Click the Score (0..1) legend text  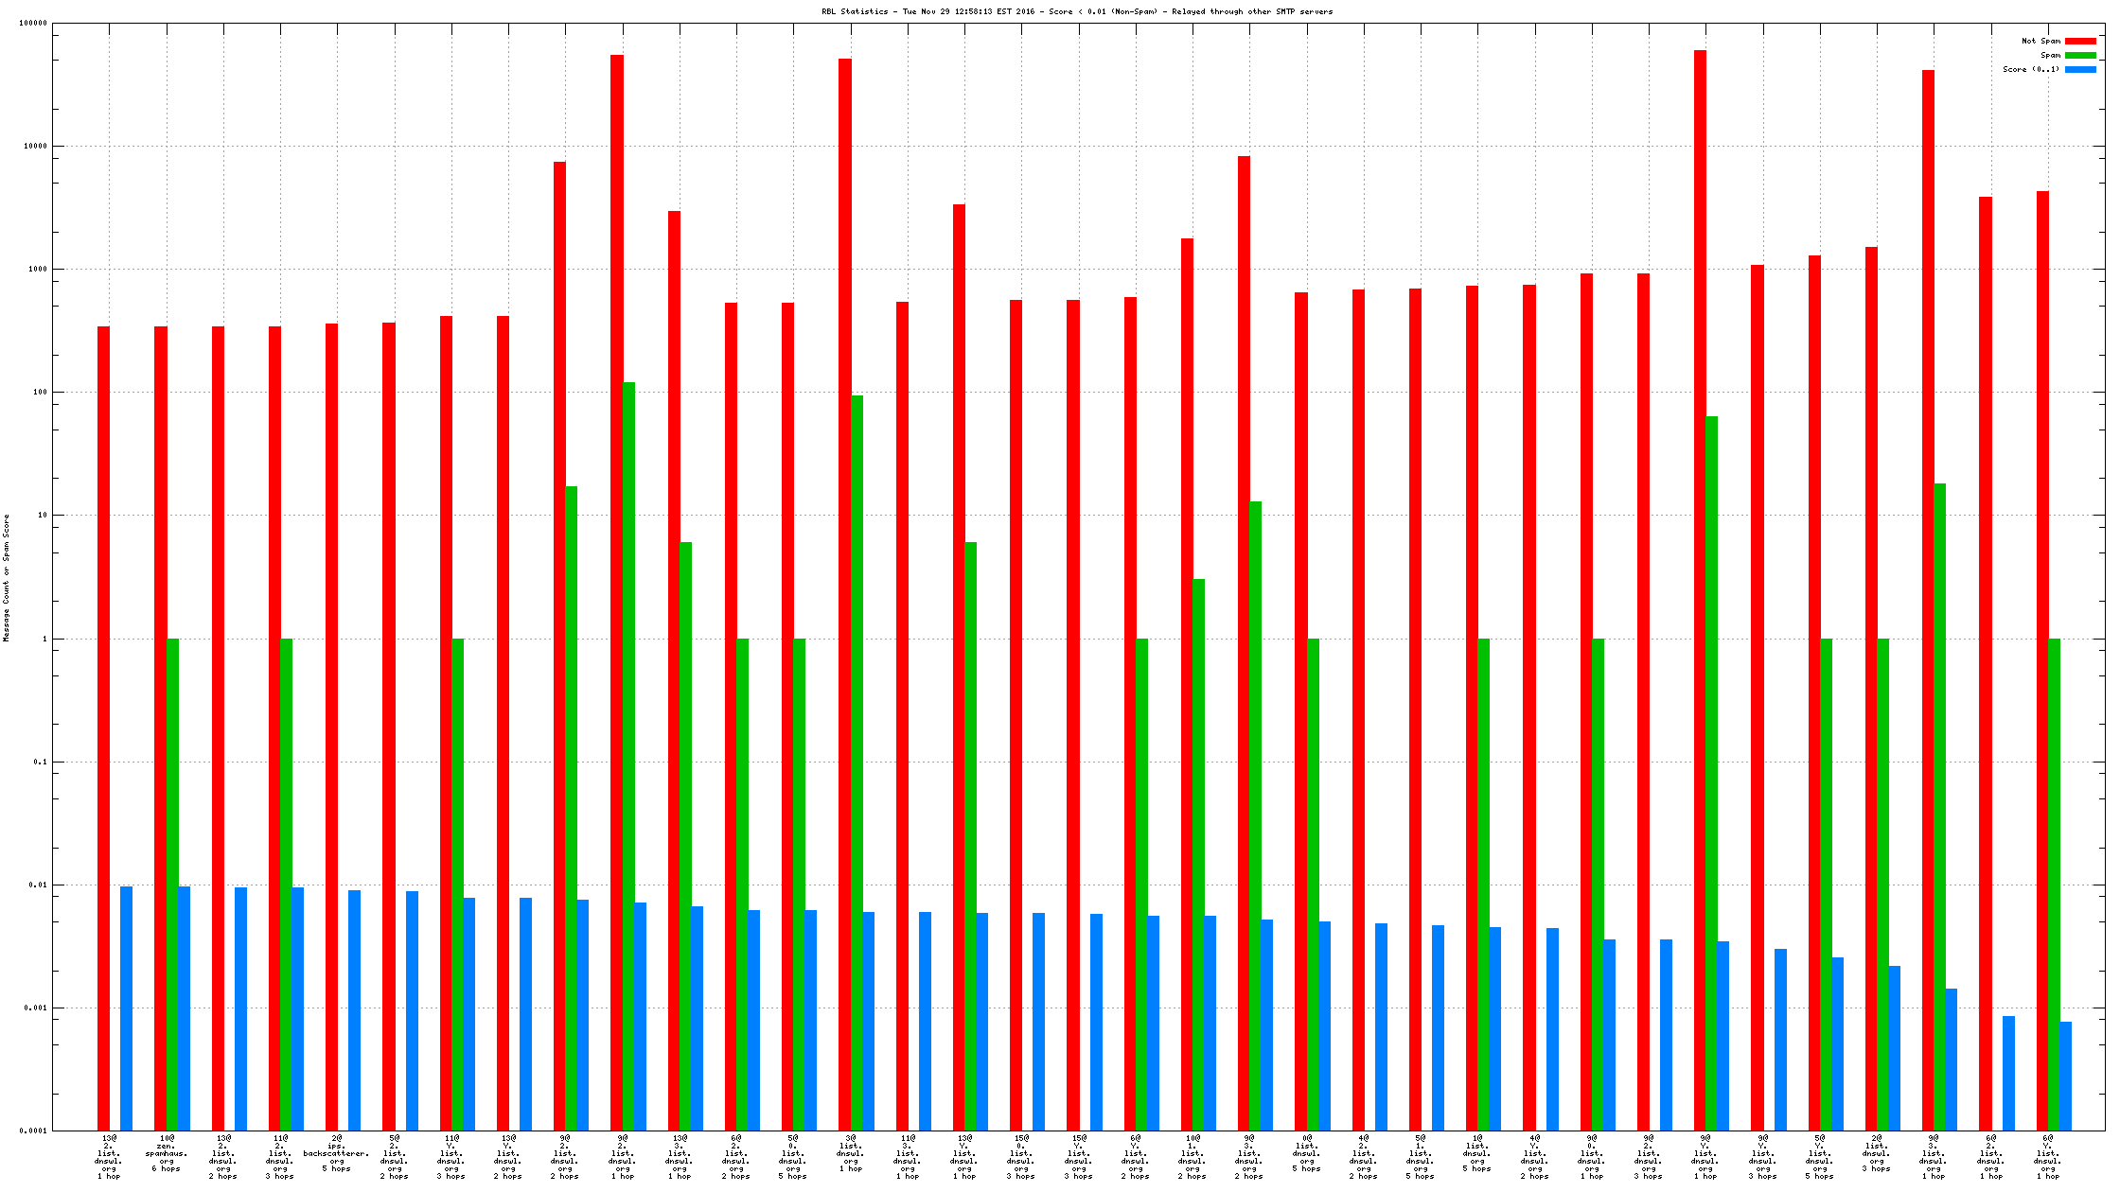2030,69
